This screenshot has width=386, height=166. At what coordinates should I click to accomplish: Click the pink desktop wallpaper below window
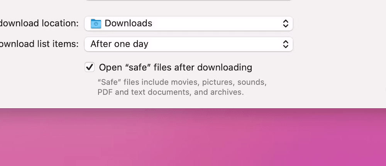193,137
